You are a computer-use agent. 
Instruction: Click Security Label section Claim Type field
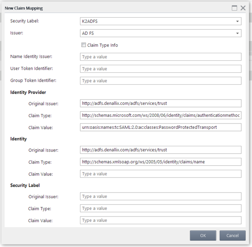[160, 209]
